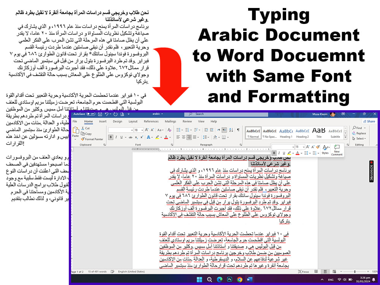Click the Clear All Formatting icon

tap(169, 130)
